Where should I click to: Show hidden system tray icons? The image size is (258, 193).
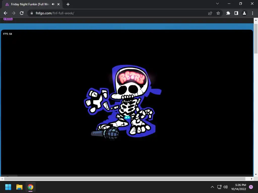212,187
